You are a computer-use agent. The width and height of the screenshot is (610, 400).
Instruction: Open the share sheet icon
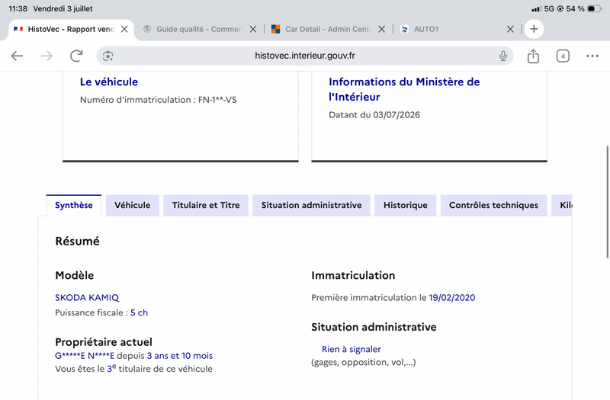[x=533, y=56]
